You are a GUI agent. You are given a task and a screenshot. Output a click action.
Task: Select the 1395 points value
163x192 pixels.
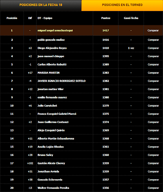(106, 56)
